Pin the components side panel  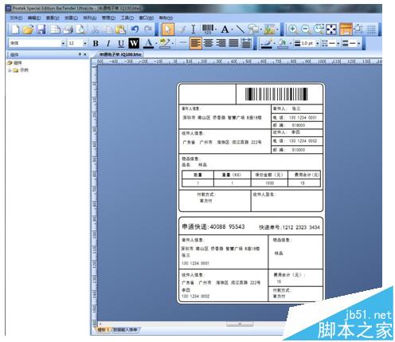click(80, 54)
